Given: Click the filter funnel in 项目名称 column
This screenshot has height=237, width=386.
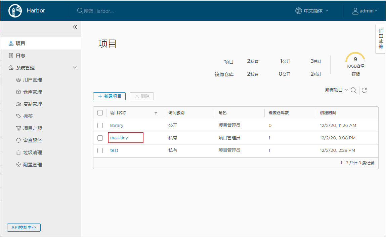Looking at the screenshot, I should pyautogui.click(x=156, y=113).
